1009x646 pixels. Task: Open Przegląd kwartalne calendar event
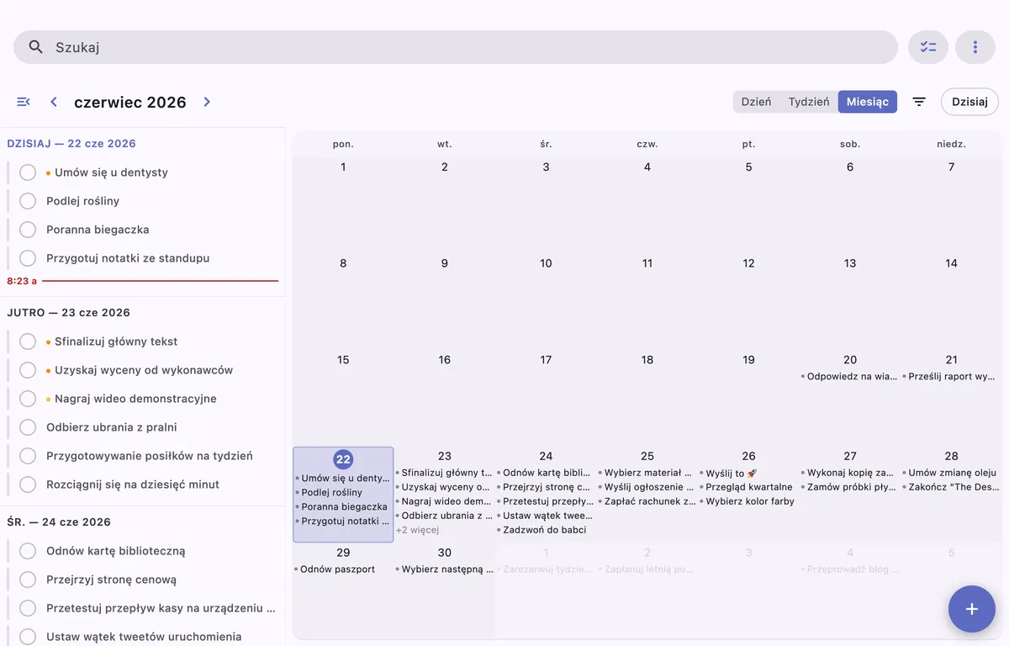coord(748,487)
